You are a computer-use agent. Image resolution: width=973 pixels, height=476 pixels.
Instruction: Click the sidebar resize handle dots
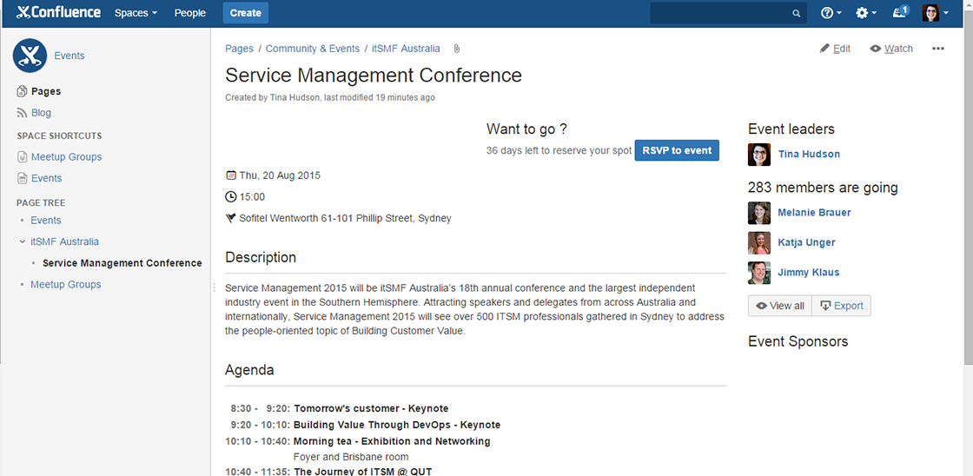click(x=214, y=288)
